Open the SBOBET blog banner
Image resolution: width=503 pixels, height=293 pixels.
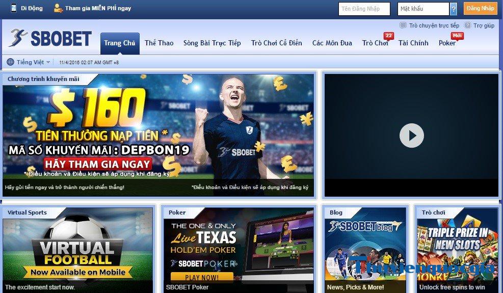[365, 250]
